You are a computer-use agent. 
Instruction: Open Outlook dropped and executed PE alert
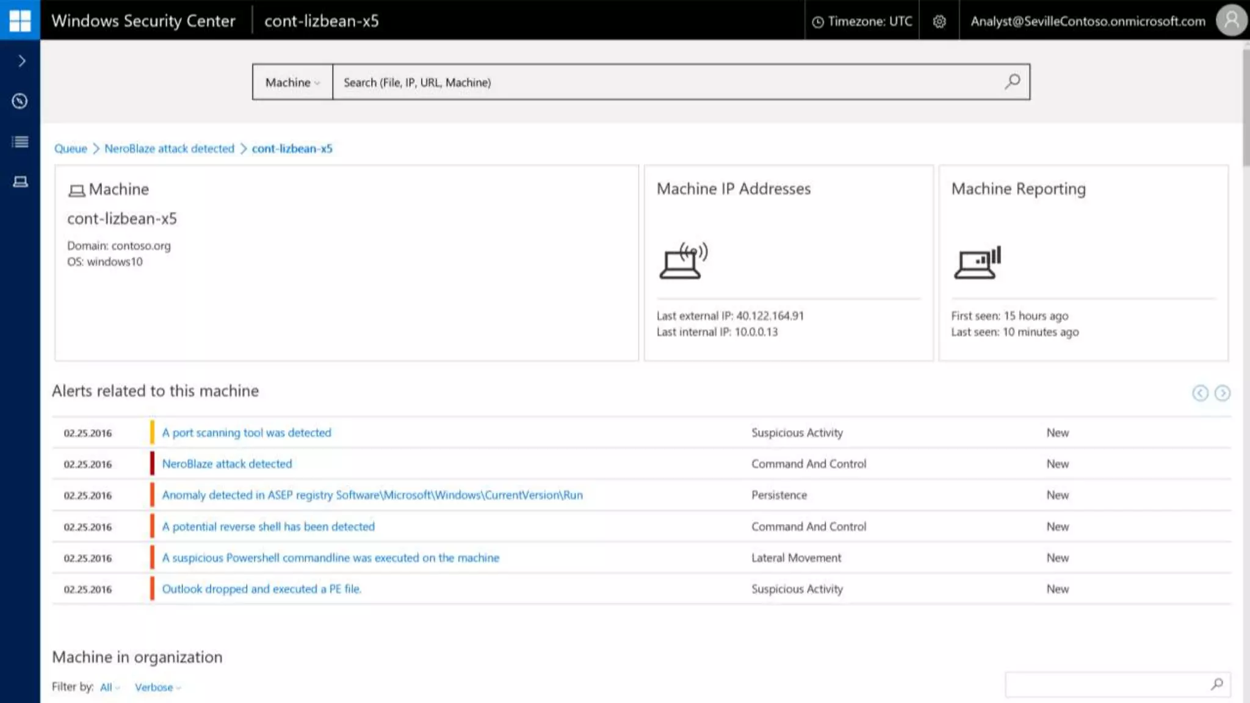[x=261, y=589]
